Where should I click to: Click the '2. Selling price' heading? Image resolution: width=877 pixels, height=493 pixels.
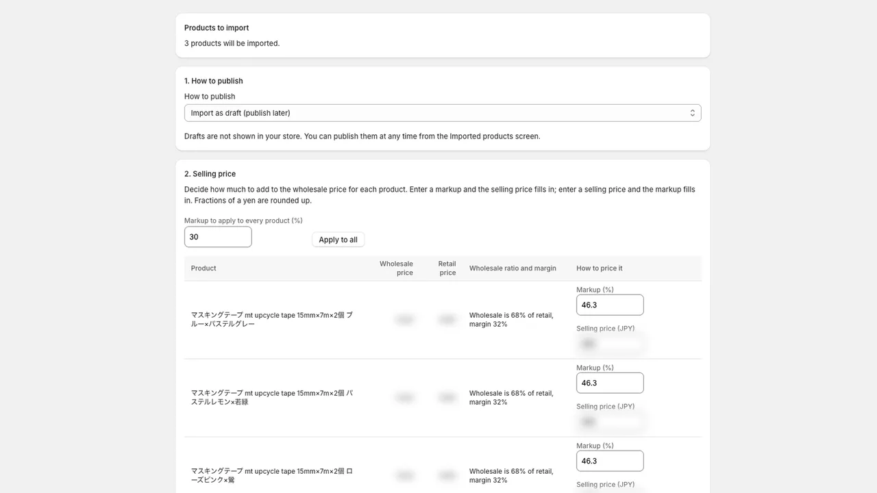coord(210,174)
